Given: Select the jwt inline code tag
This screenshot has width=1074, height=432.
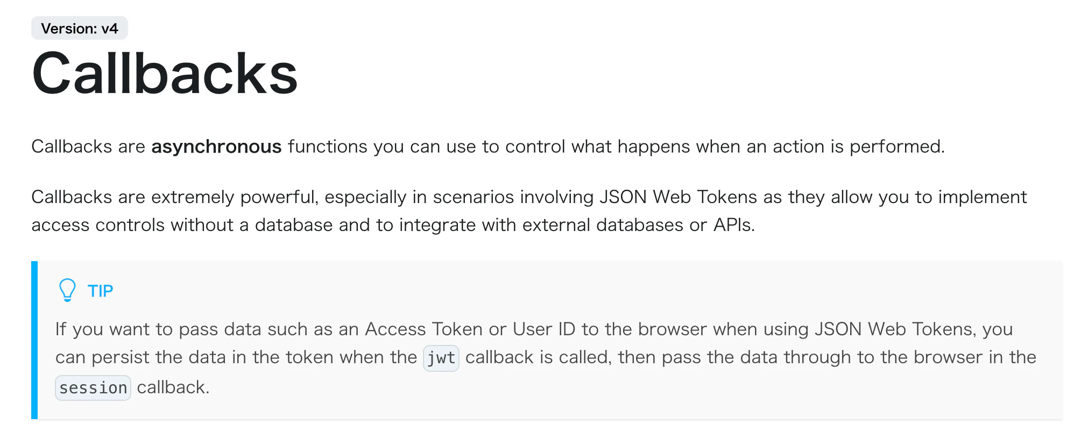Looking at the screenshot, I should click(441, 358).
